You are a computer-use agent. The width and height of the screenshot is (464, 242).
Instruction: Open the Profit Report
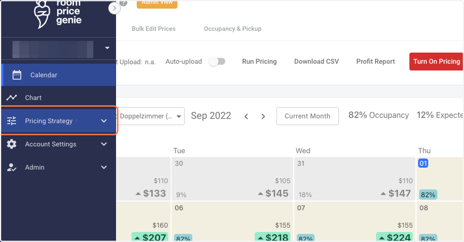[x=376, y=61]
